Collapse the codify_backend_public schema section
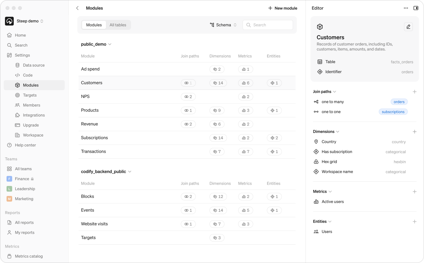The width and height of the screenshot is (424, 263). [x=129, y=171]
